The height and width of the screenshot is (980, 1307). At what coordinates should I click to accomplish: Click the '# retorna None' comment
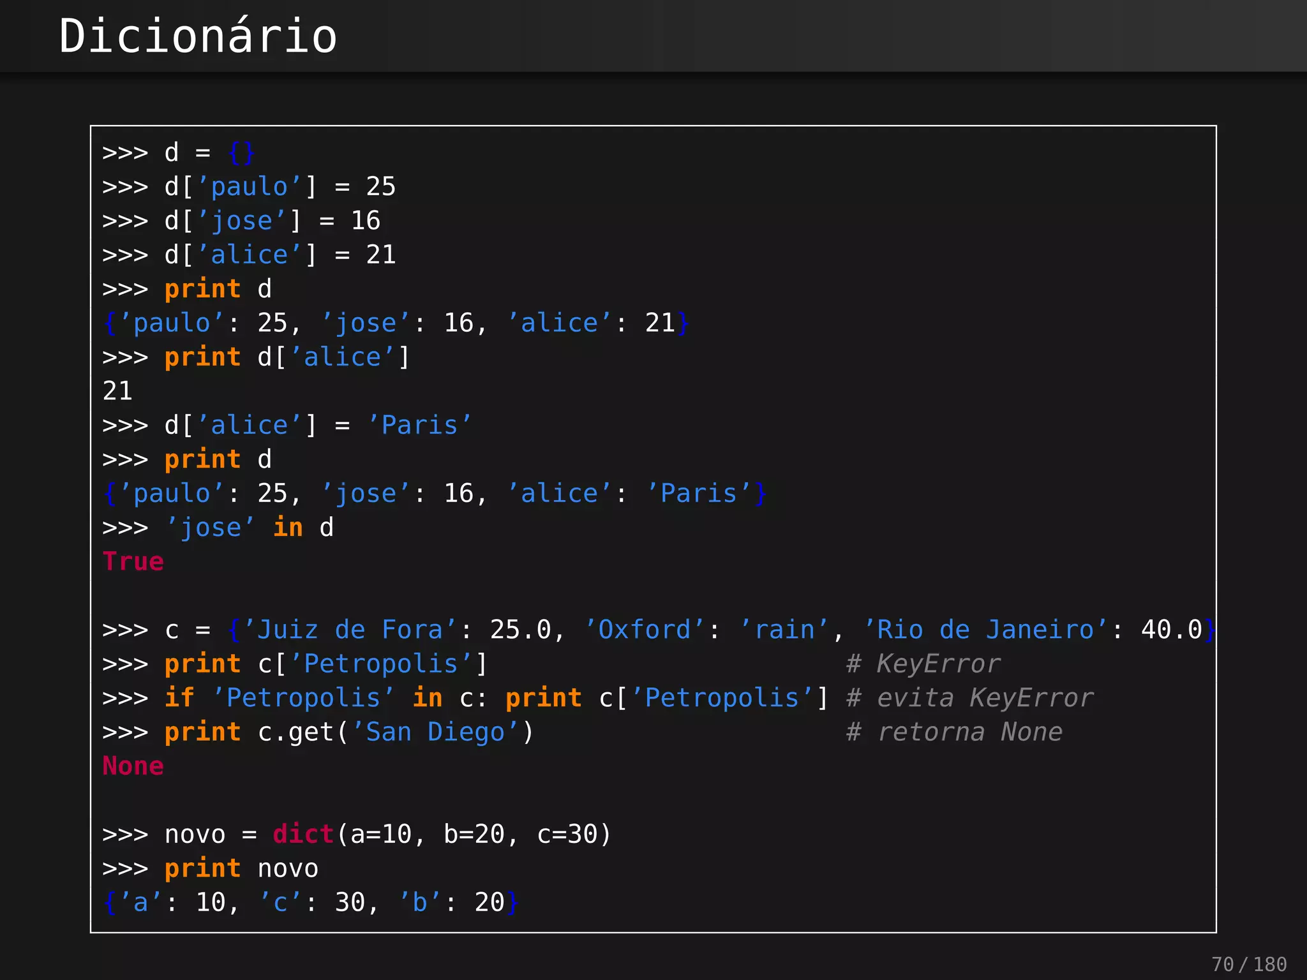tap(954, 732)
